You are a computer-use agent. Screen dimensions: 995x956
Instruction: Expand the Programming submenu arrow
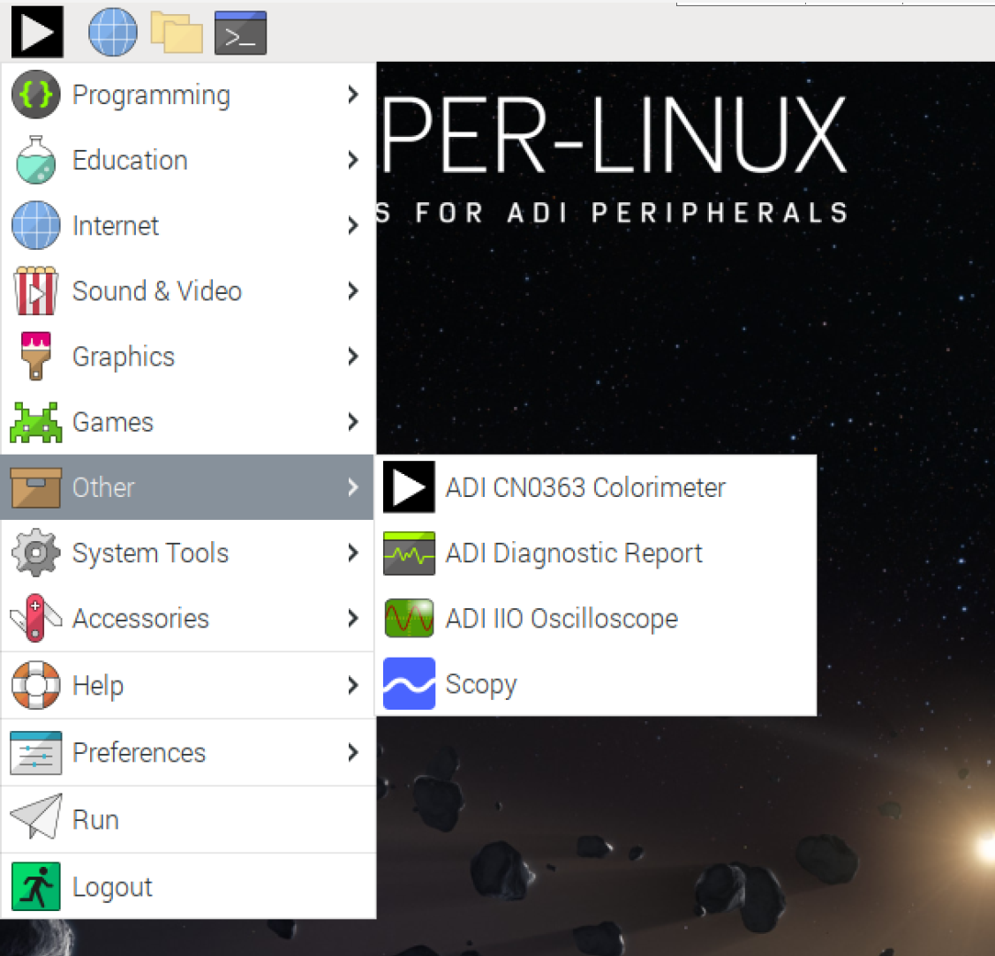point(353,94)
